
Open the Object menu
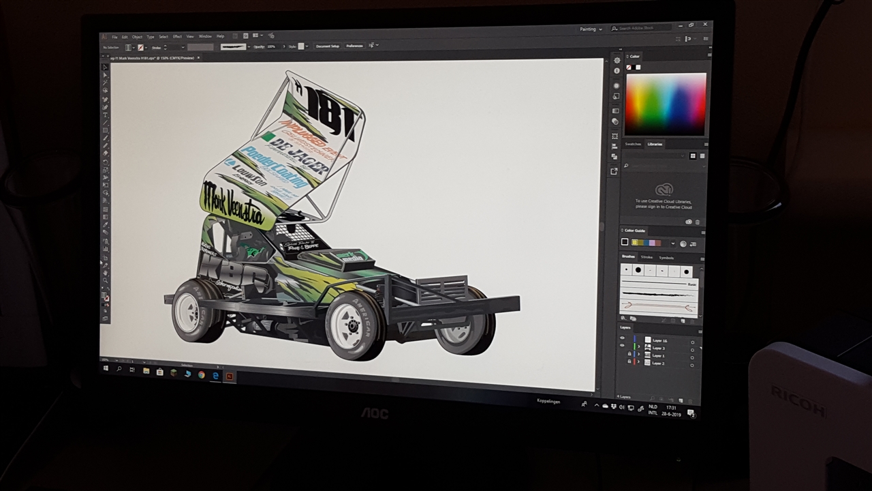click(x=137, y=37)
